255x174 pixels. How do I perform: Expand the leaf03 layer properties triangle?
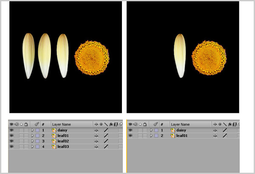point(32,146)
